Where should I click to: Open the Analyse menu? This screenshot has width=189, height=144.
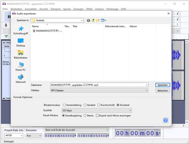coord(99,9)
